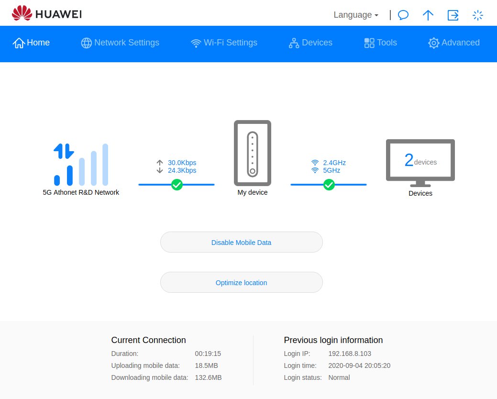Click the 30.0Kbps upload speed
Viewport: 497px width, 399px height.
click(x=182, y=163)
